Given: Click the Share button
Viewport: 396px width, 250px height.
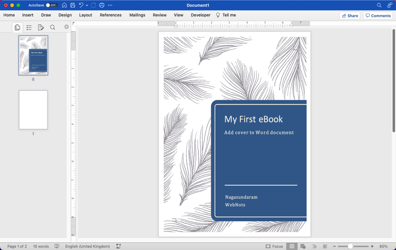Looking at the screenshot, I should (350, 16).
